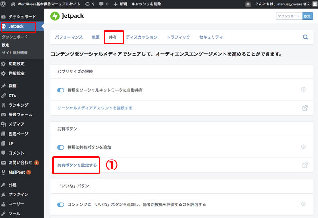Toggle 投稿に共有ボタンを追加 switch
This screenshot has height=218, width=318.
pyautogui.click(x=61, y=147)
